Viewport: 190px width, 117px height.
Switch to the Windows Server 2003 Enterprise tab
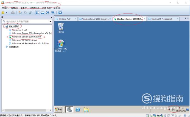point(95,19)
